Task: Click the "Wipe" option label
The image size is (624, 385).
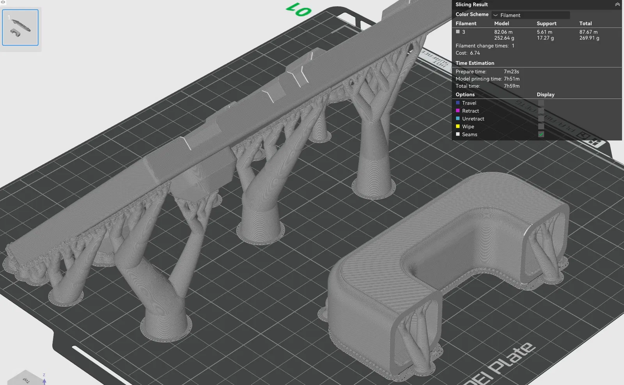Action: click(468, 126)
